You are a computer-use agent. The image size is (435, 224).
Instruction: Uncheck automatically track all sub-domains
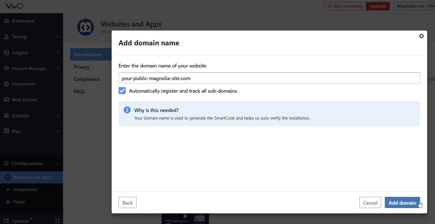(122, 91)
